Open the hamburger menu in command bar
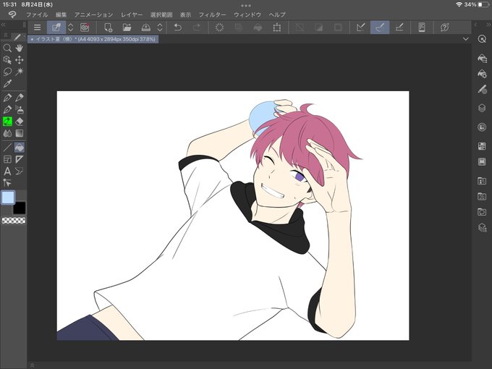 point(38,27)
